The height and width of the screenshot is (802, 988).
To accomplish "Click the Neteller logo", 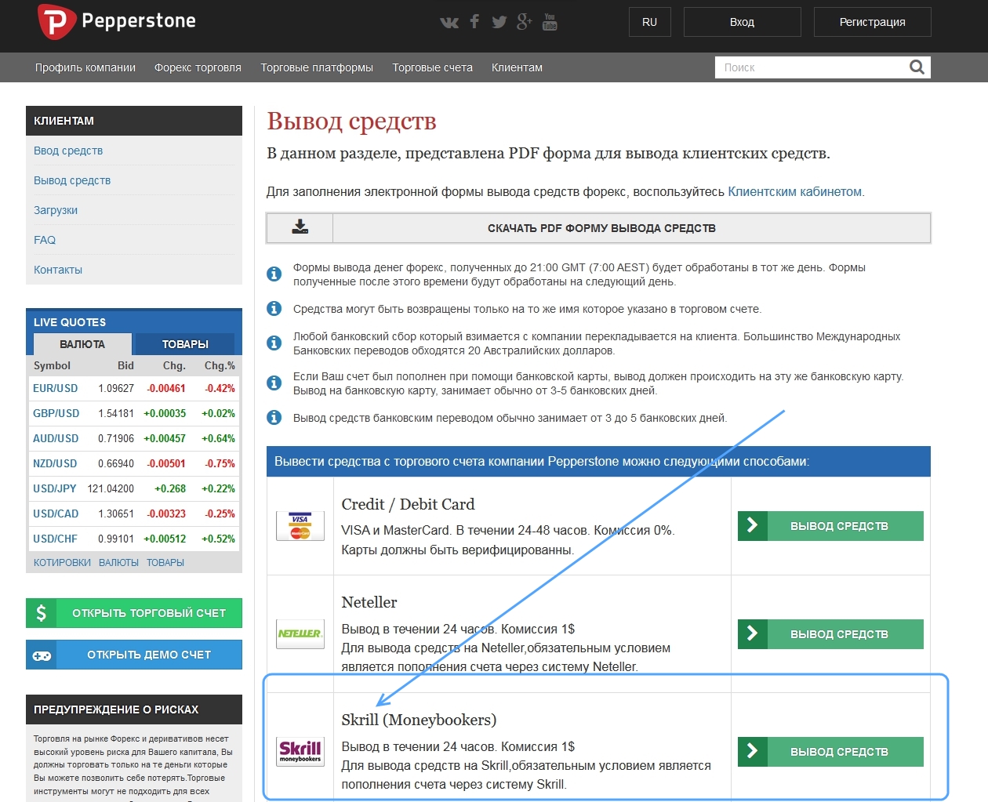I will 300,633.
